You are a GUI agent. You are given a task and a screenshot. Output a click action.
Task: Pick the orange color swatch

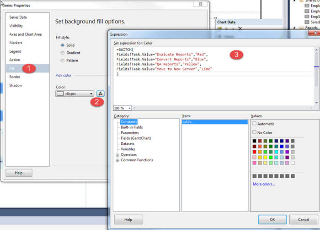(x=260, y=152)
